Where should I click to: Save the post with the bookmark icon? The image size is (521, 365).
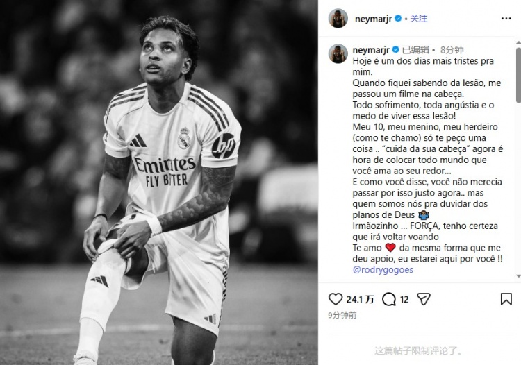click(506, 299)
